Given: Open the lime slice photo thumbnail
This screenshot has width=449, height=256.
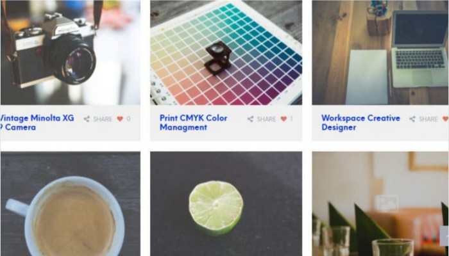Looking at the screenshot, I should [226, 204].
